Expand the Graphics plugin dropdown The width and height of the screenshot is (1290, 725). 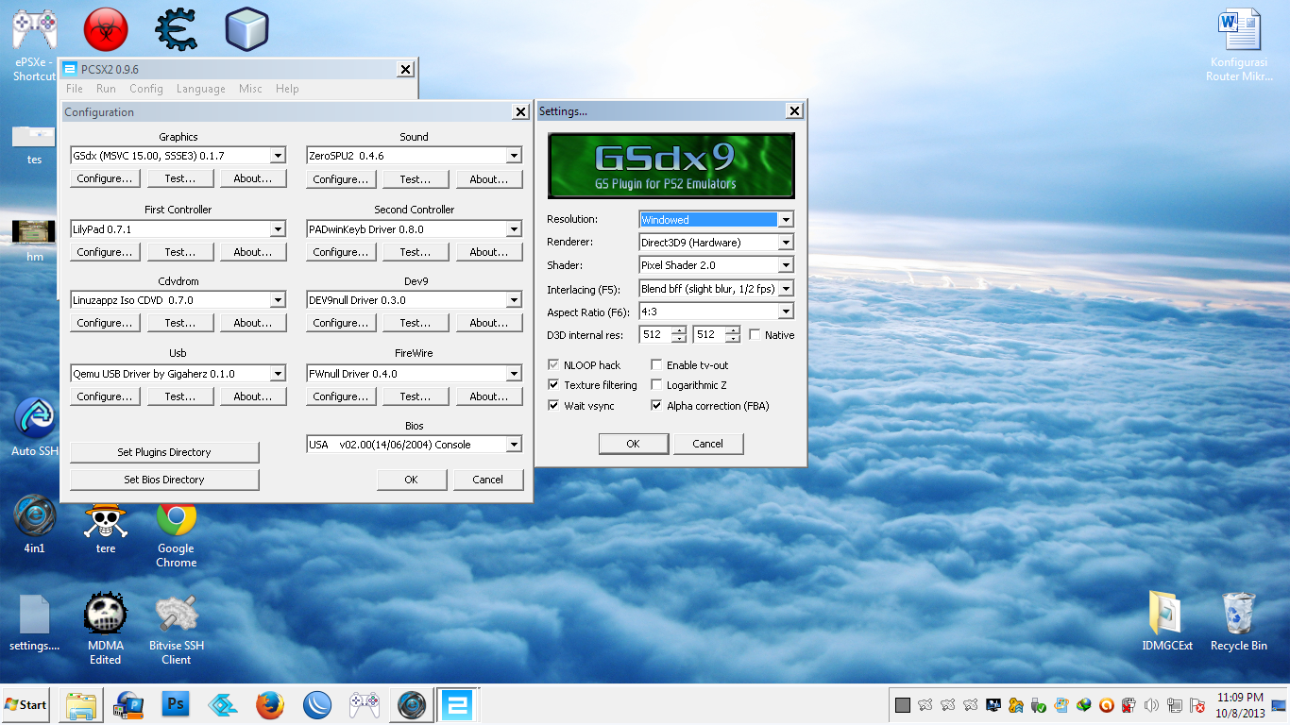[278, 156]
